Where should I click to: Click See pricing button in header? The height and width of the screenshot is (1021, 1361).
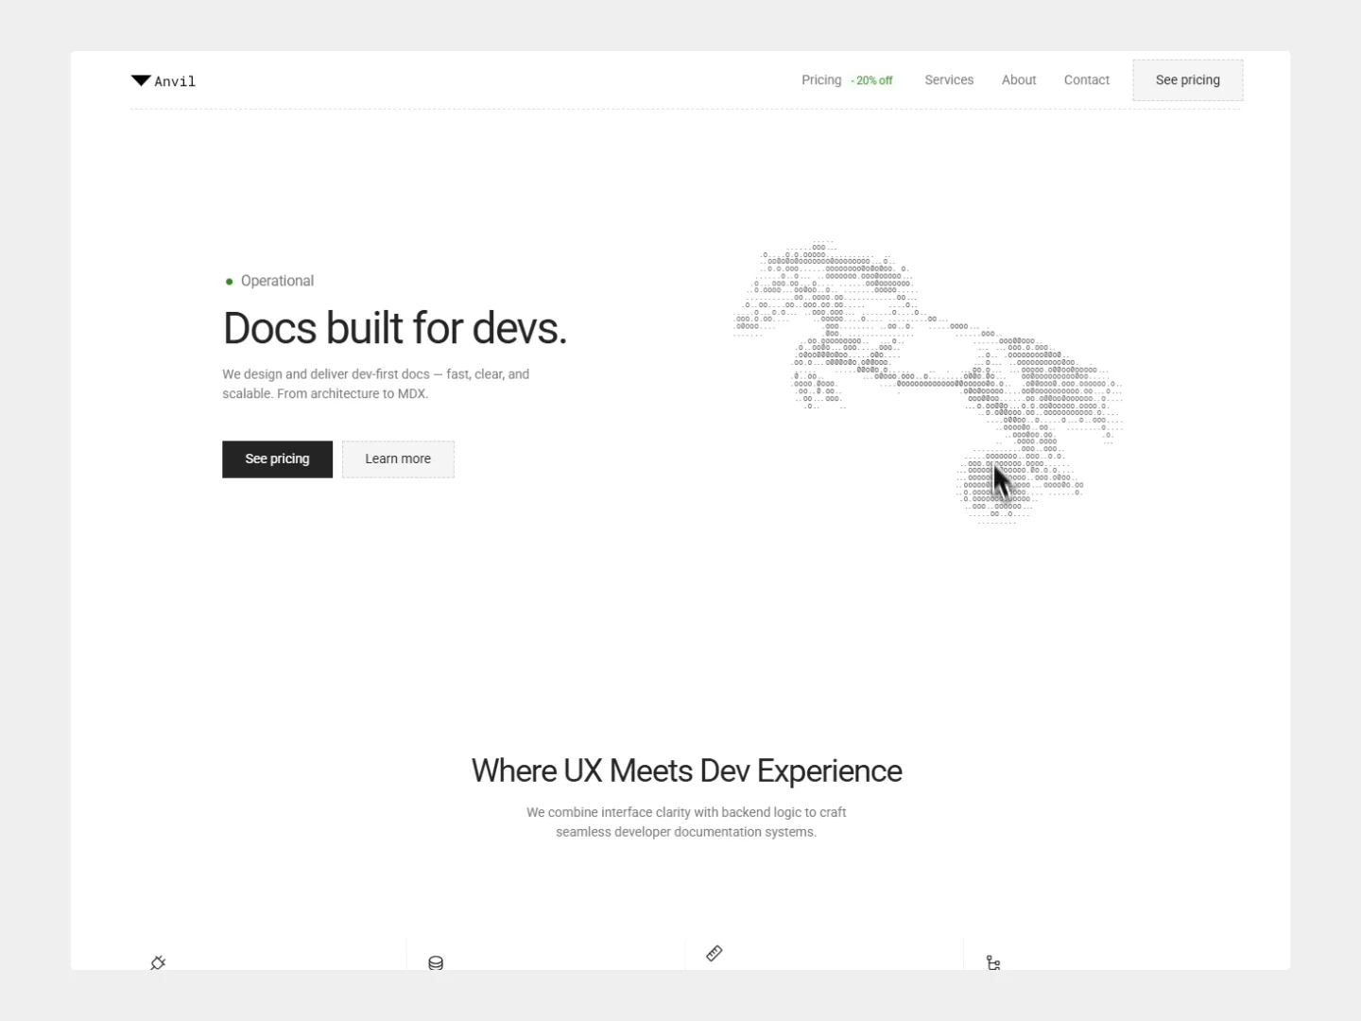[x=1188, y=80]
